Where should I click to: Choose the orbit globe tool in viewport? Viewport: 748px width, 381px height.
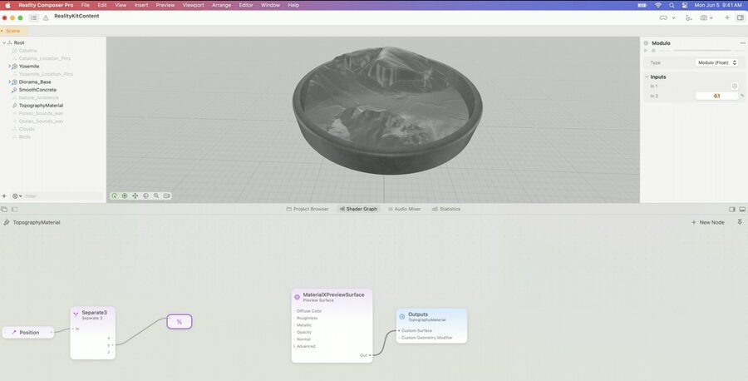coord(146,195)
